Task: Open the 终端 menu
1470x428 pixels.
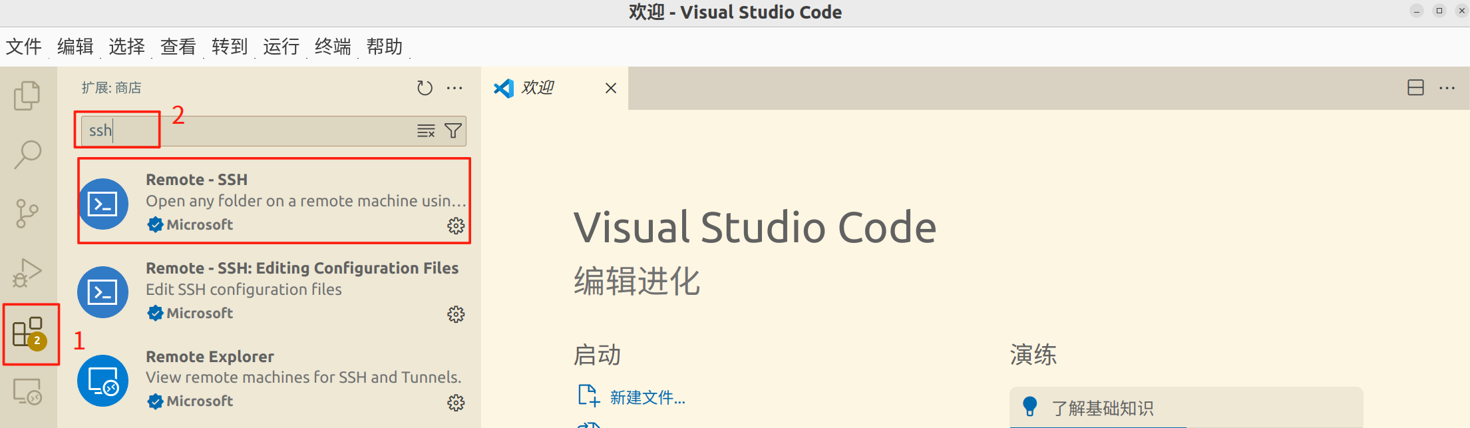Action: [333, 47]
